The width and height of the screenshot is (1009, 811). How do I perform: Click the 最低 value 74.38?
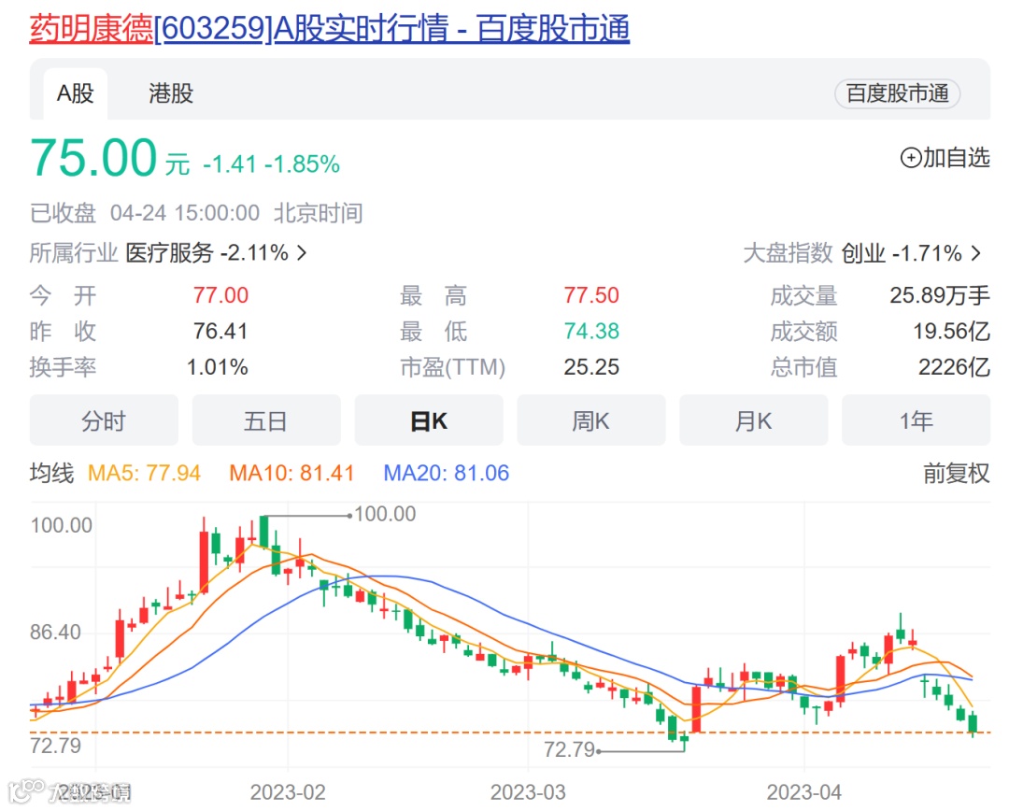591,332
